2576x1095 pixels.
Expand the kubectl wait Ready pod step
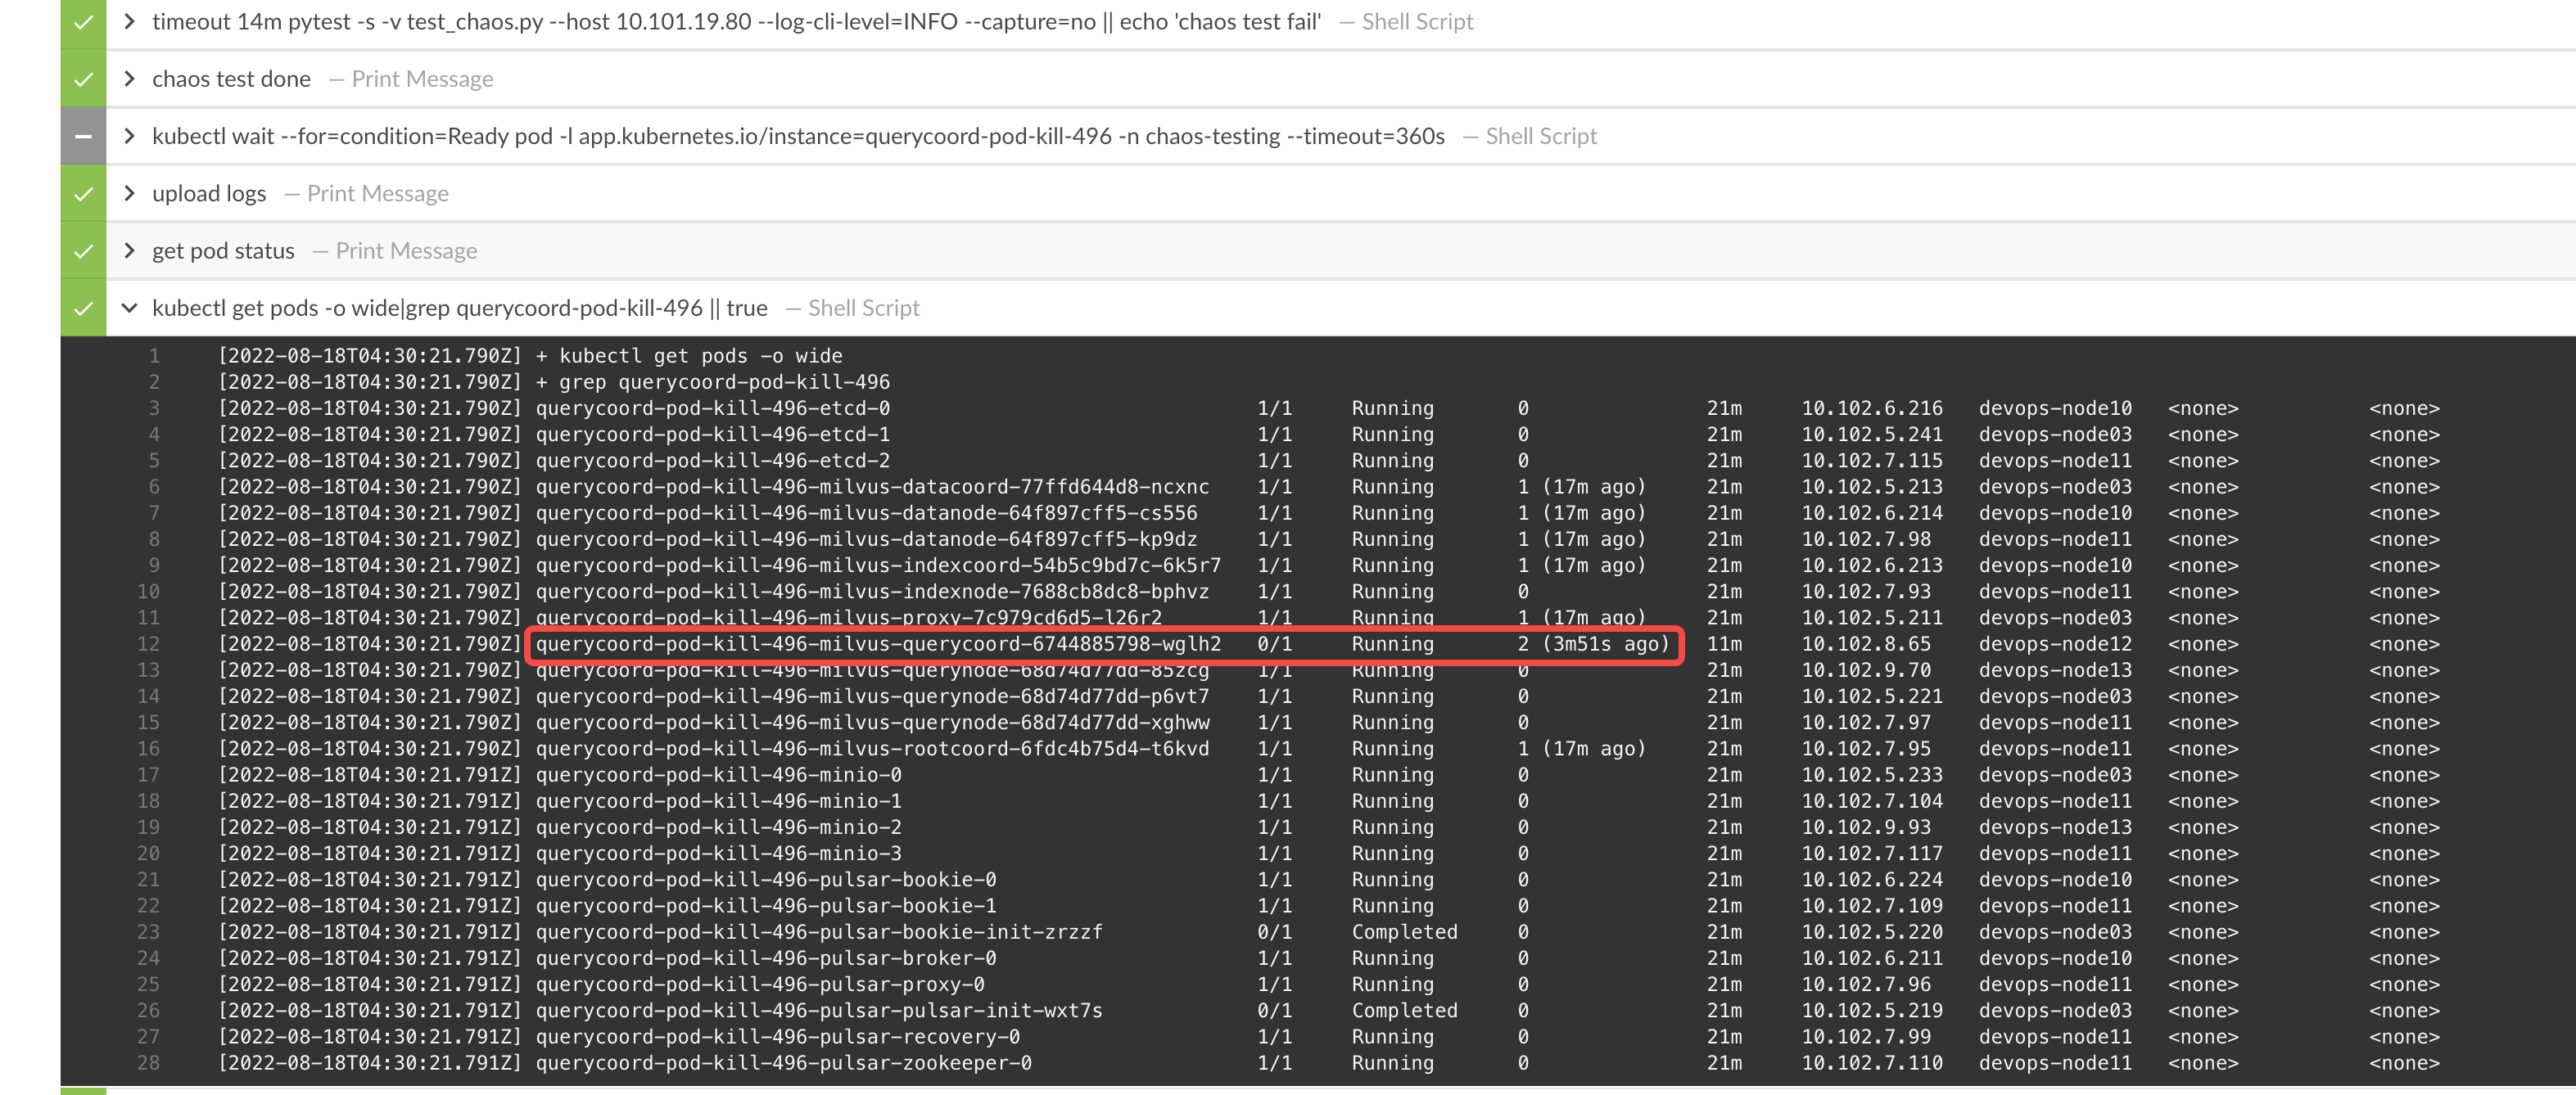tap(129, 136)
